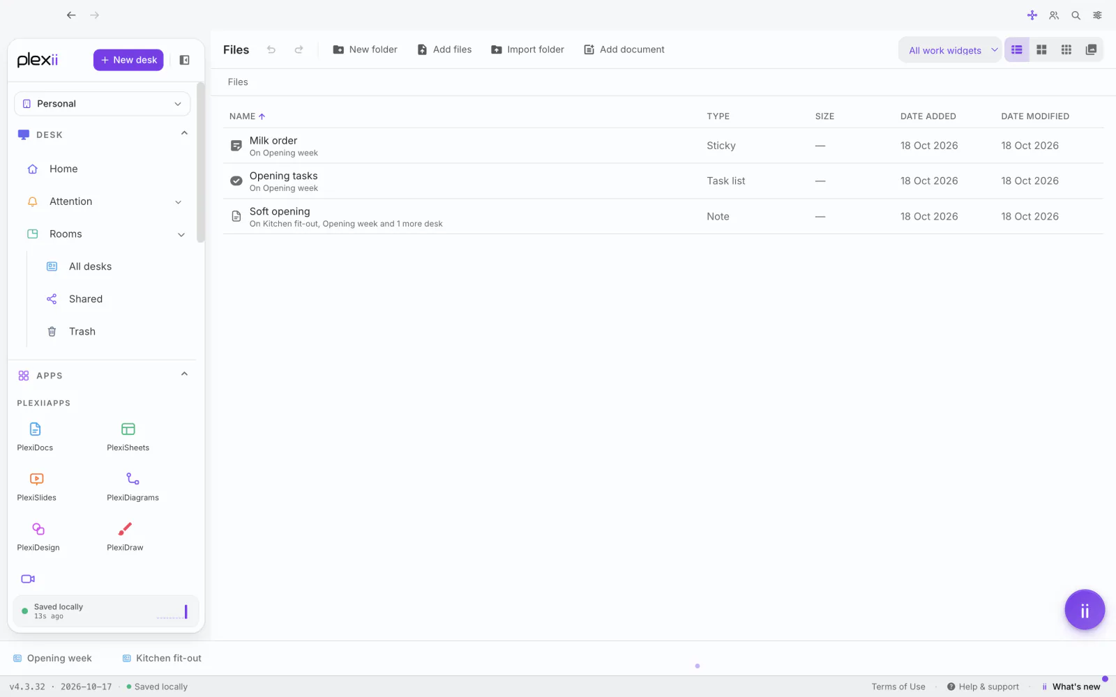
Task: Open the settings sliders icon
Action: tap(1098, 15)
